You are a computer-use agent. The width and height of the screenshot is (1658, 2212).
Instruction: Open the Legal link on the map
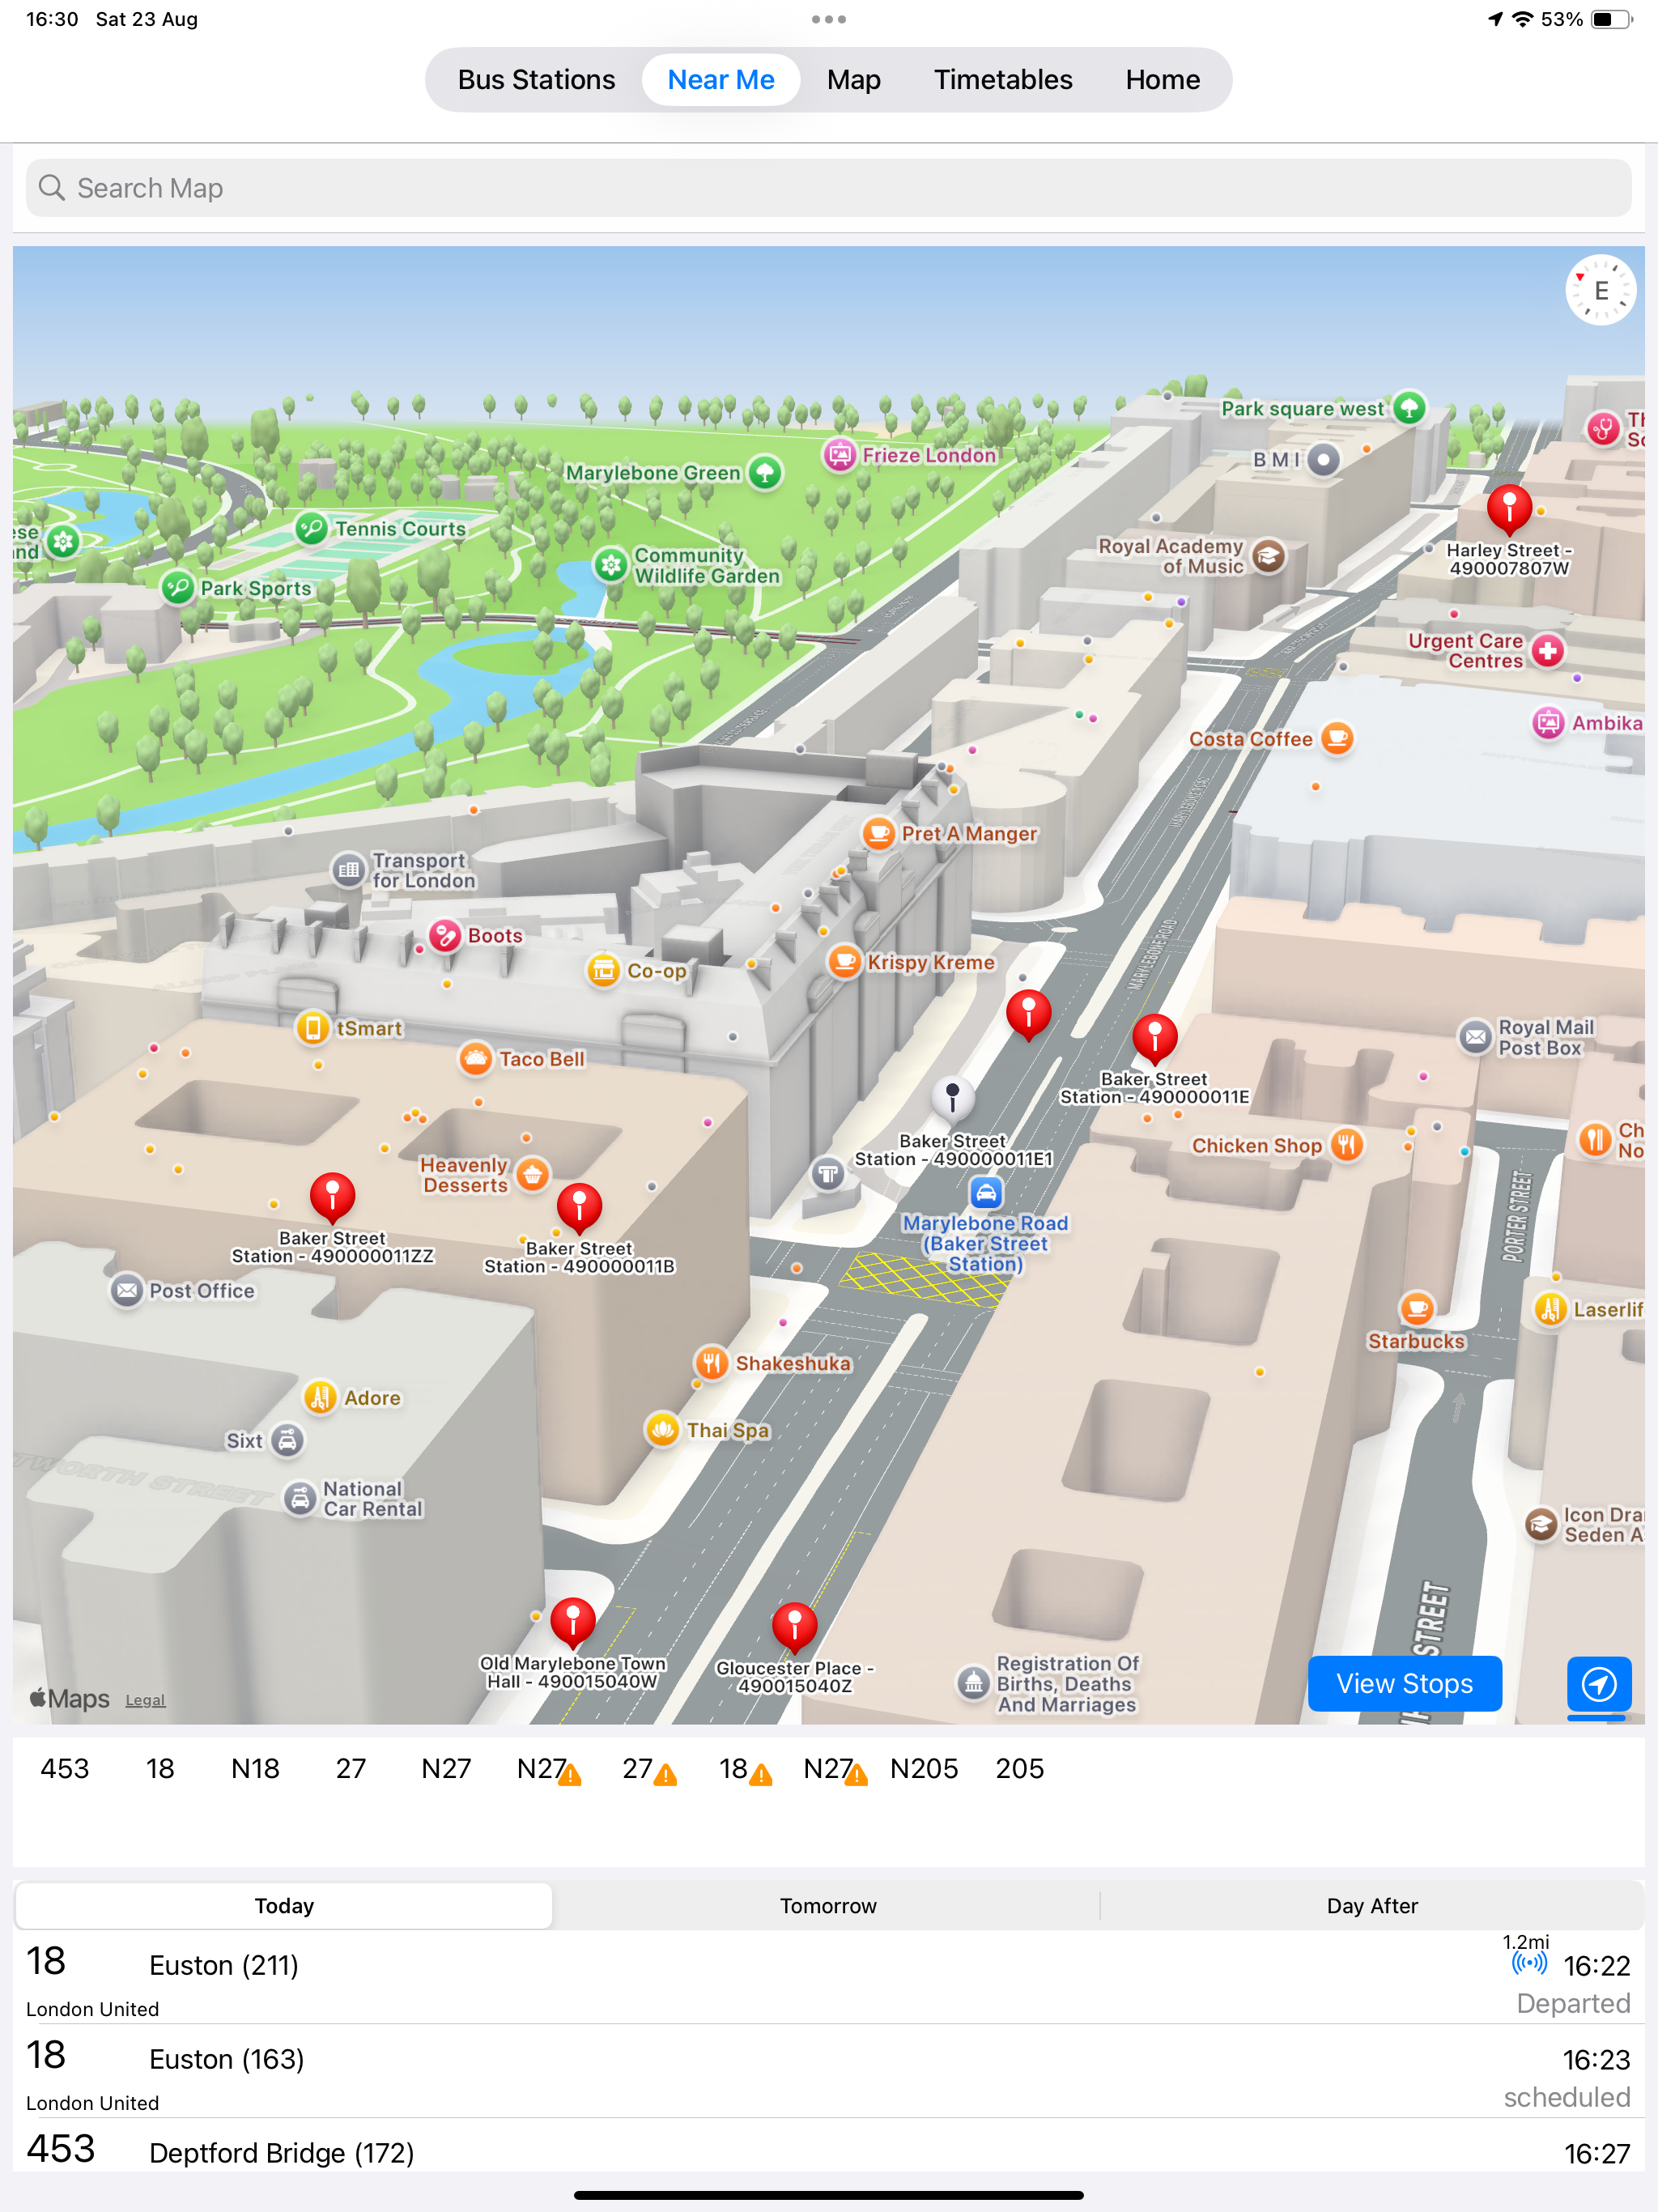(145, 1700)
